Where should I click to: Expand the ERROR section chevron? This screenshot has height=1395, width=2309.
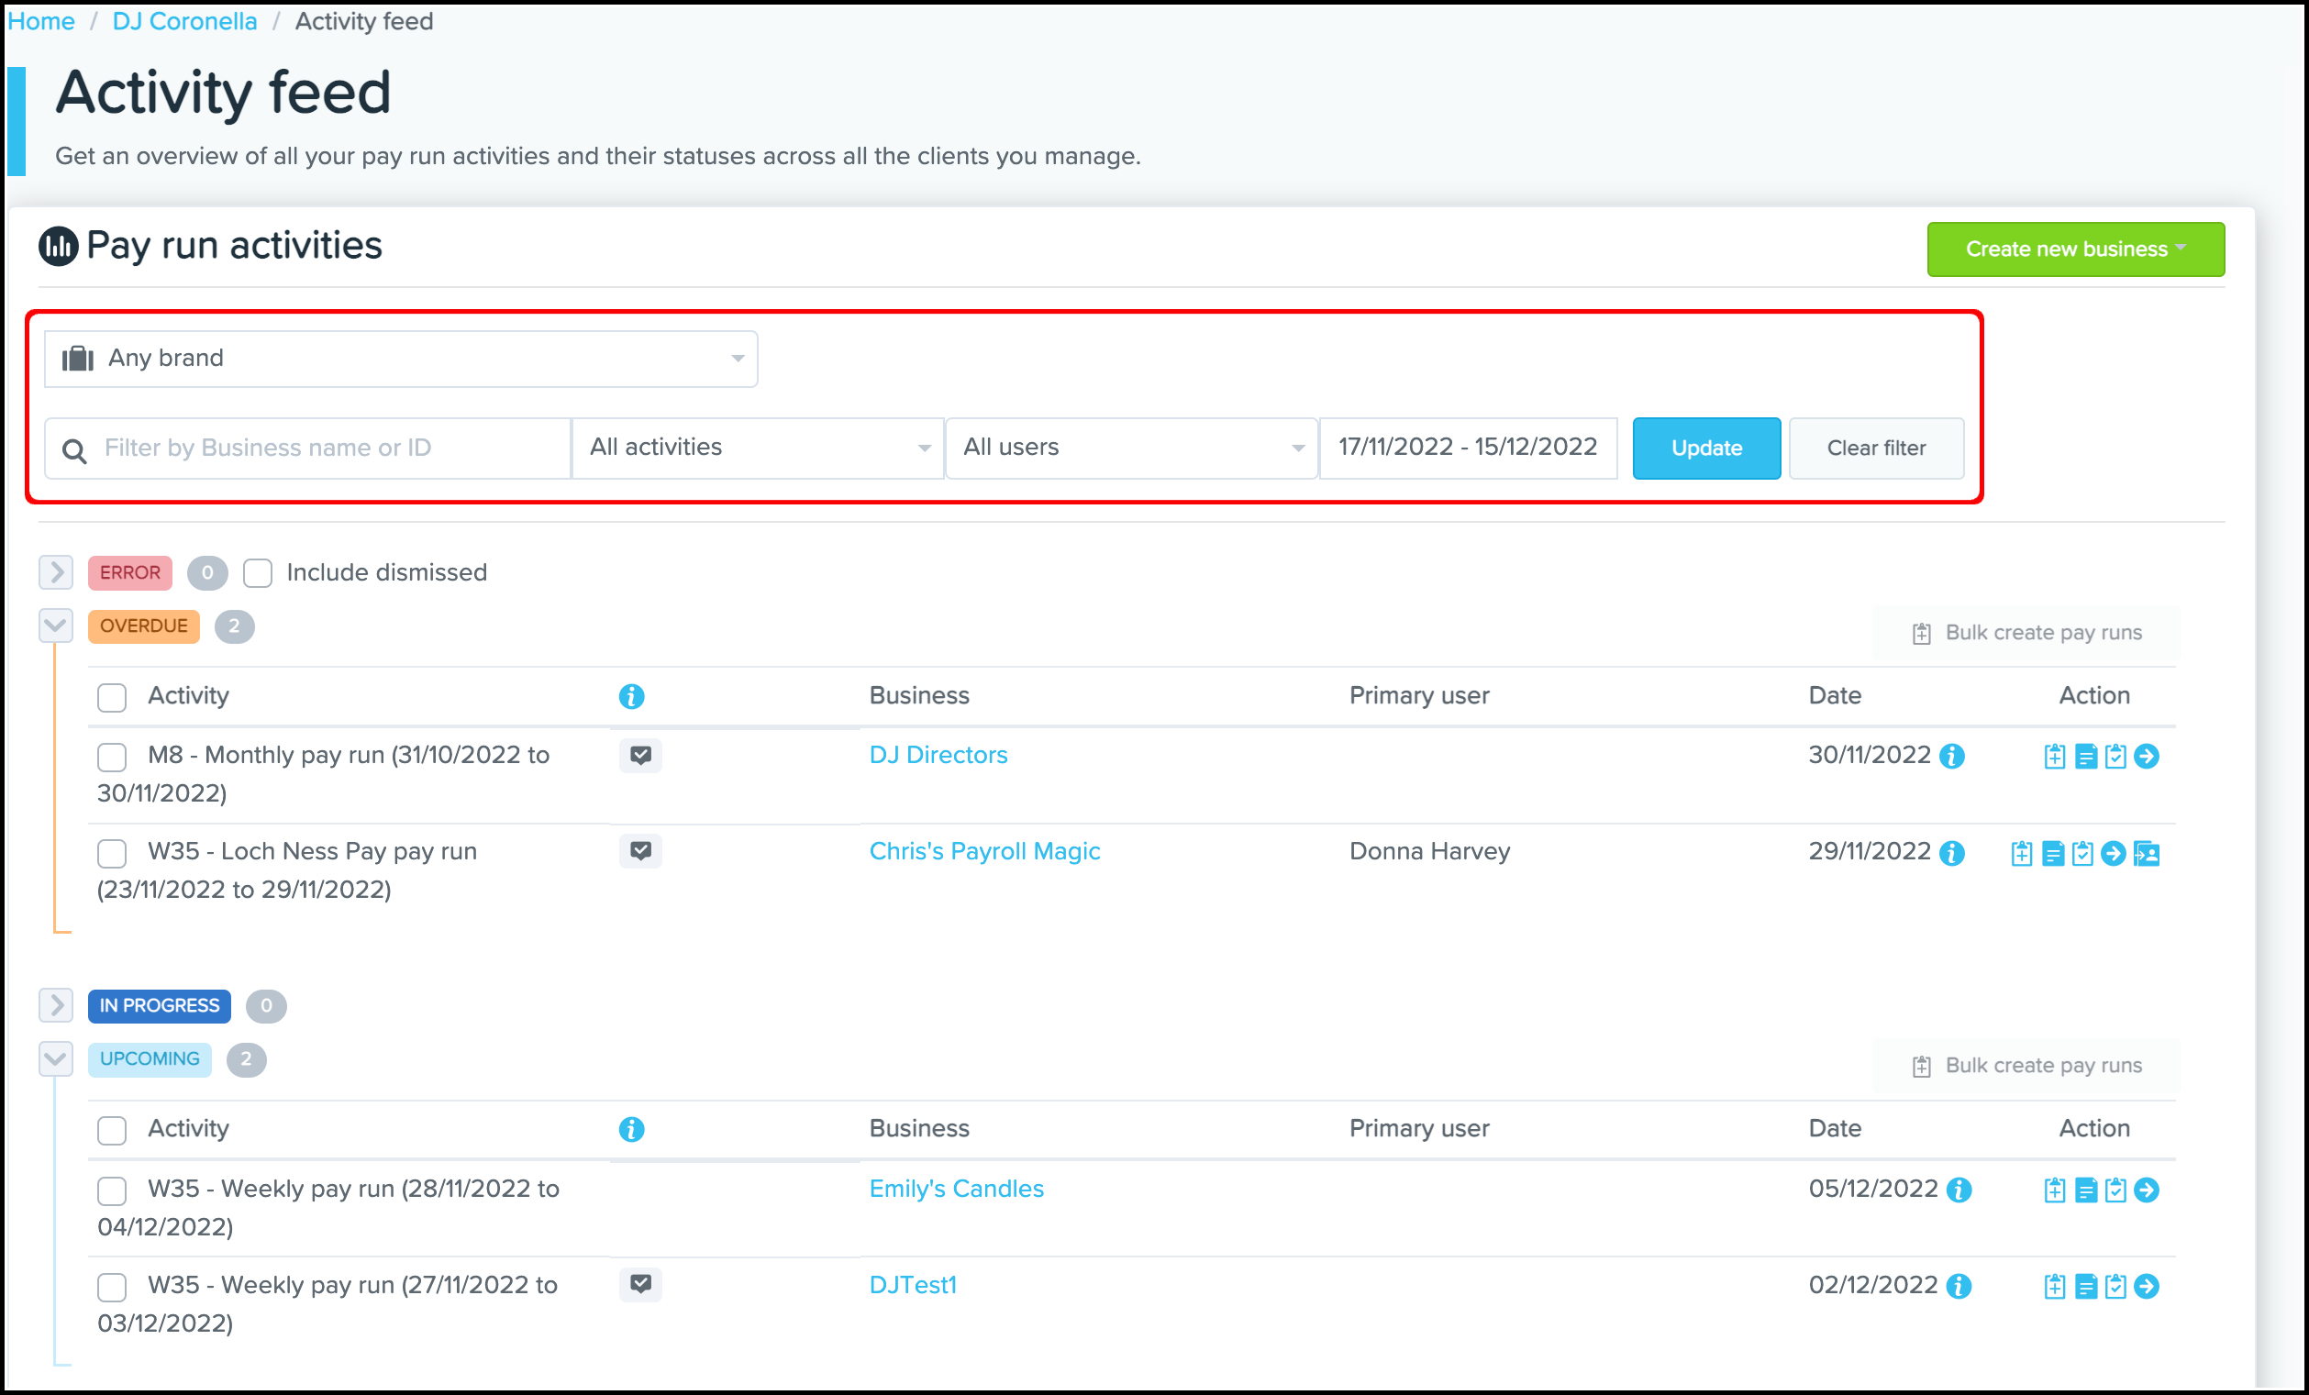tap(56, 572)
